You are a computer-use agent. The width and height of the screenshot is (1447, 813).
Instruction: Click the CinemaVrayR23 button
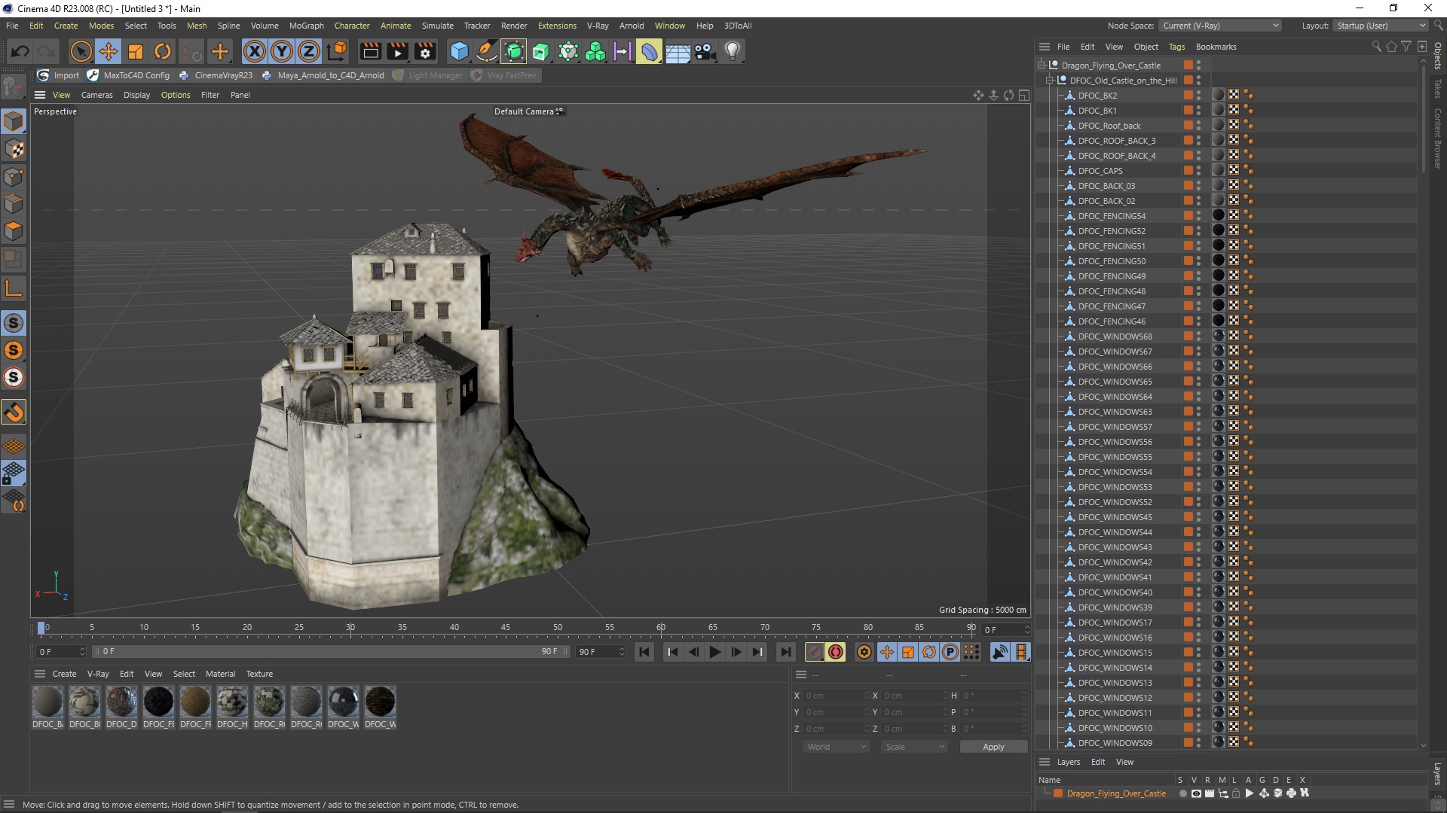(216, 75)
